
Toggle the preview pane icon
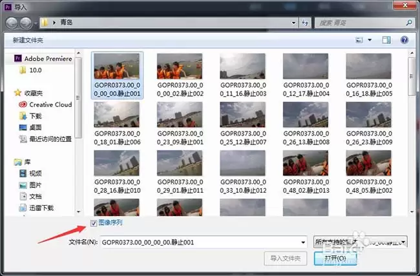pyautogui.click(x=386, y=40)
